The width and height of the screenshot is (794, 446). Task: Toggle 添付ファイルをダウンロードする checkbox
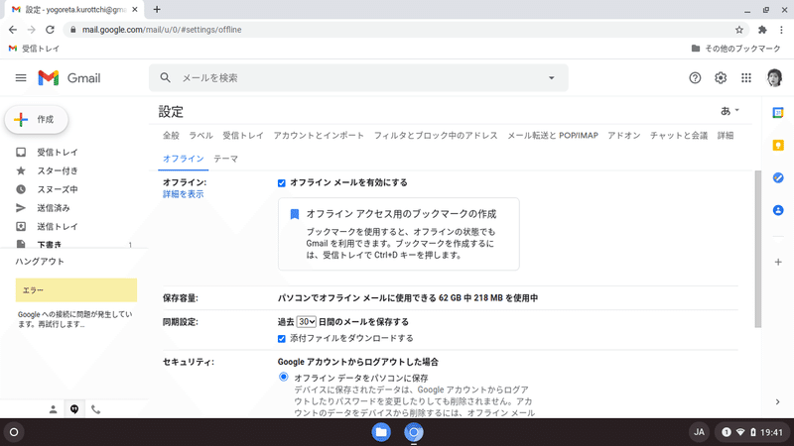(282, 339)
